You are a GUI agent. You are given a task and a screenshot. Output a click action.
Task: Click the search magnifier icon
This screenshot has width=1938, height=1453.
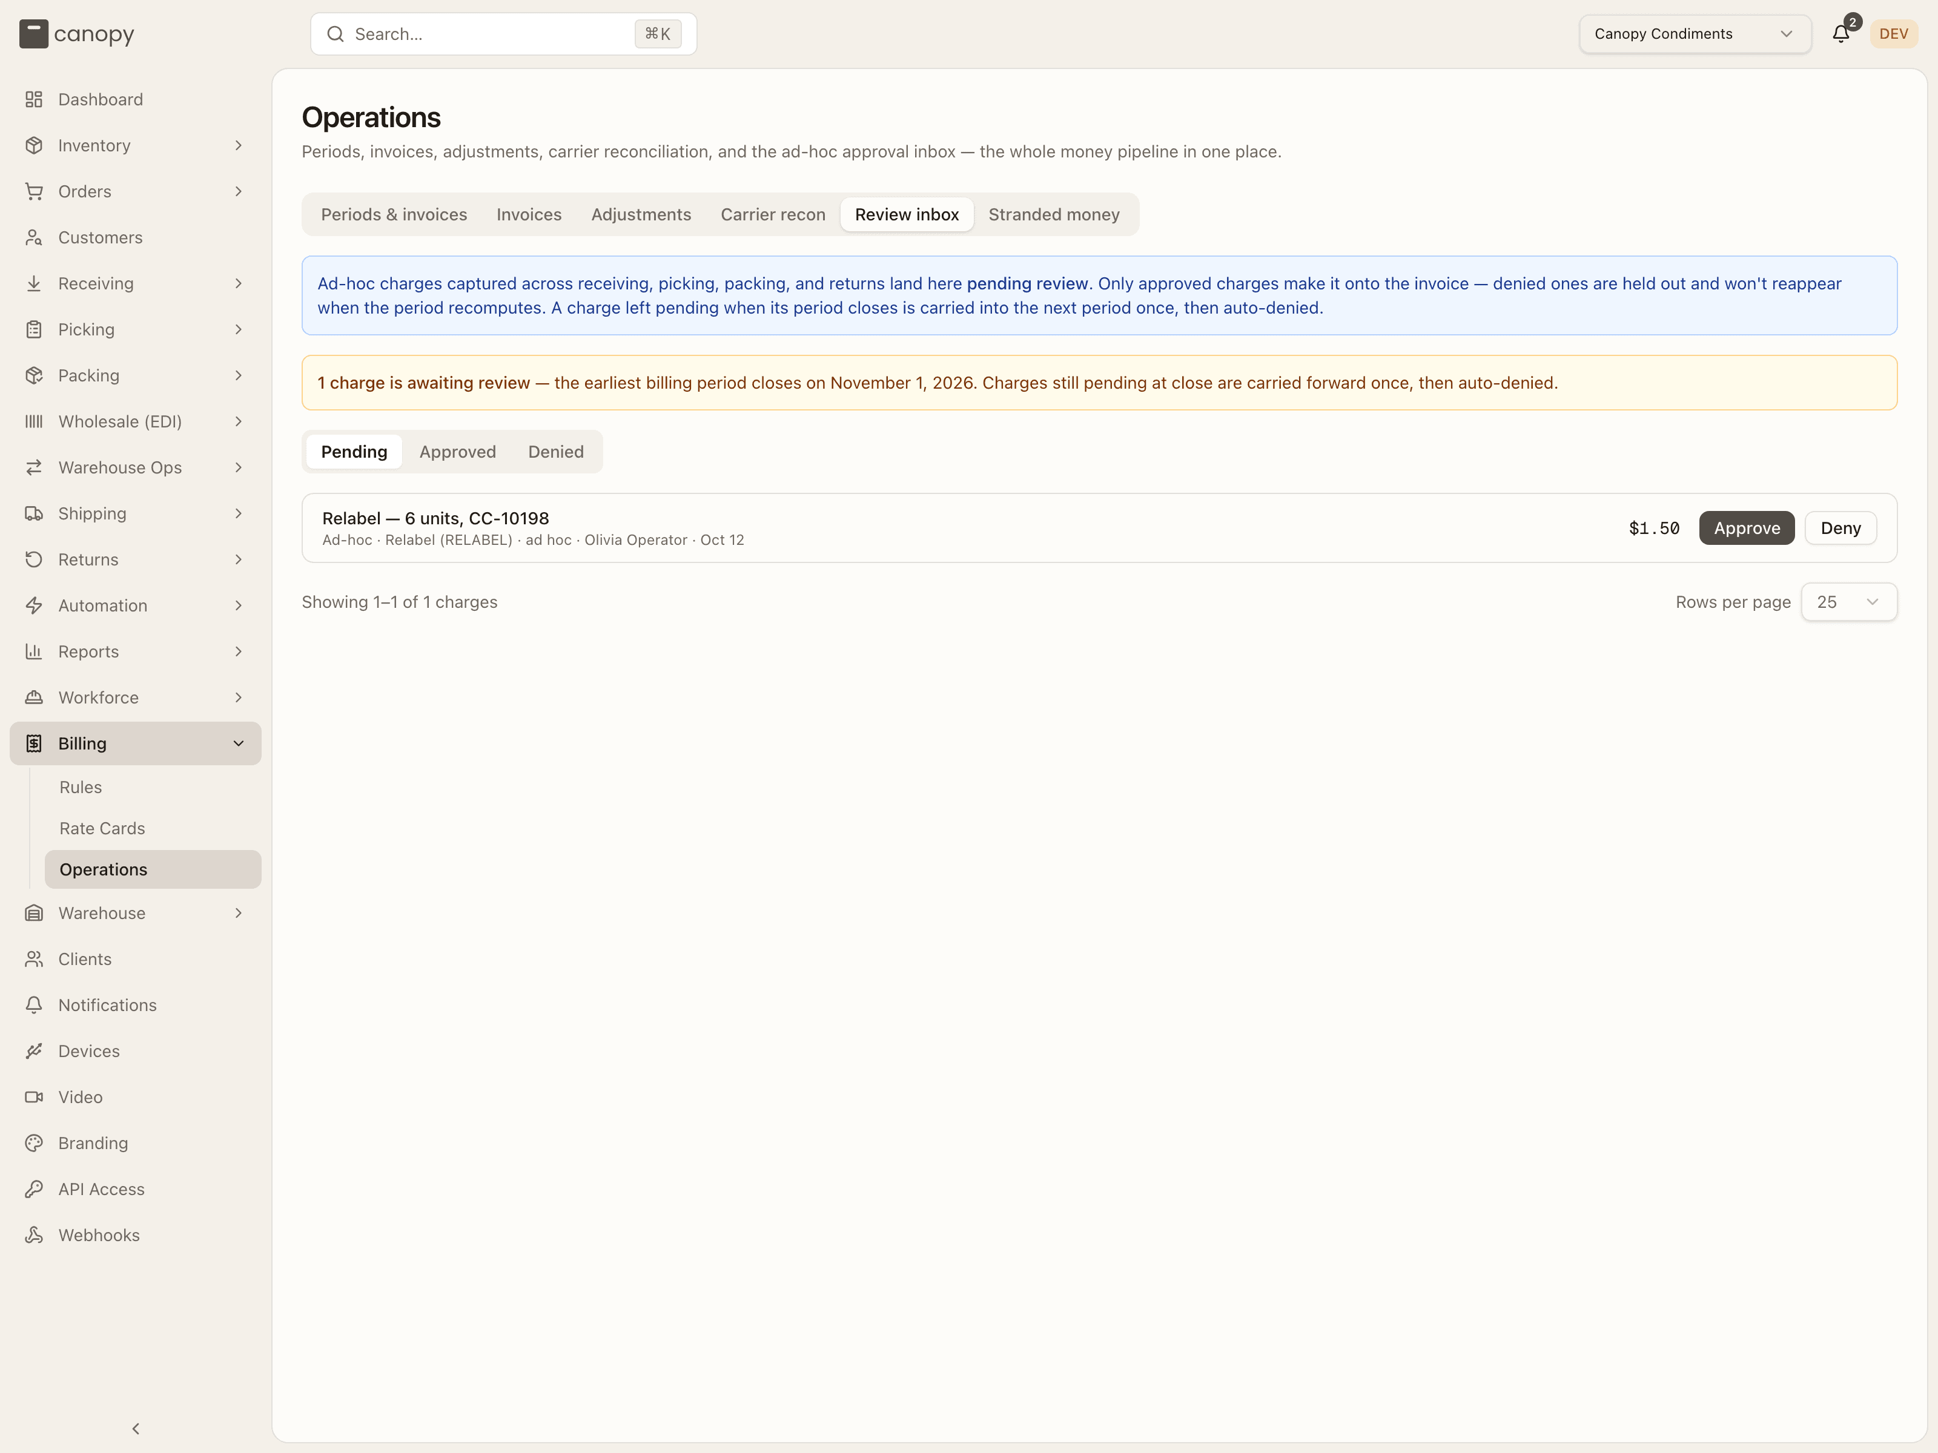tap(336, 34)
